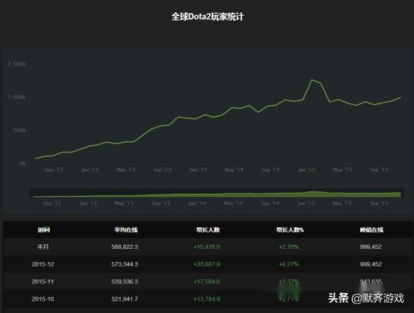Screen dimensions: 414x313
Task: Click the line's rightmost end point
Action: pos(402,97)
